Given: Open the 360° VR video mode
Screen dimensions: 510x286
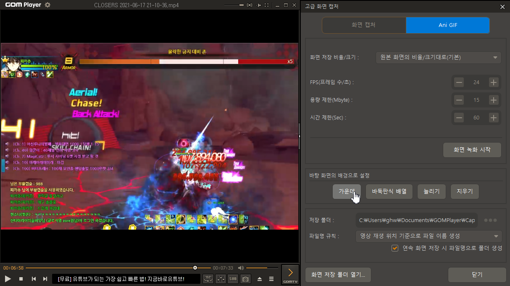Looking at the screenshot, I should tap(208, 279).
